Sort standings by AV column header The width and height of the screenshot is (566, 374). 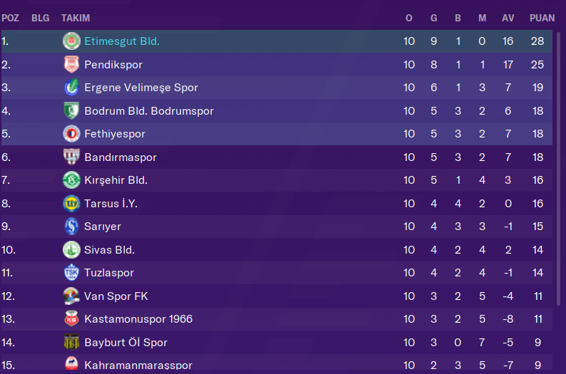pos(508,18)
